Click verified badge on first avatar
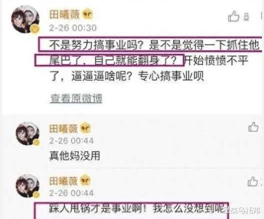The width and height of the screenshot is (264, 219). 34,28
